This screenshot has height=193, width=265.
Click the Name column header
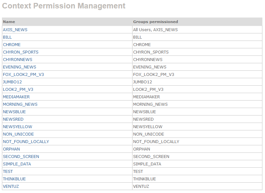[9, 22]
